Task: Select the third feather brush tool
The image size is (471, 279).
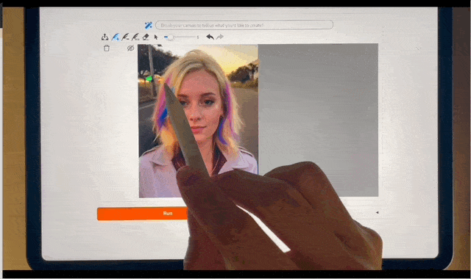Action: coord(135,37)
